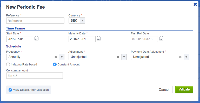This screenshot has height=103, width=200.
Task: Click the Schedule section heading
Action: pos(14,46)
